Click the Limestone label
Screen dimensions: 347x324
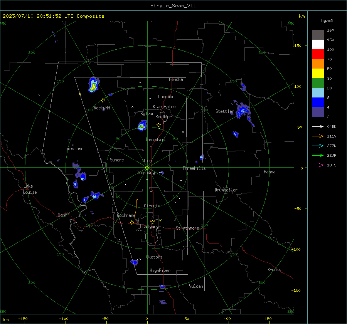coord(73,149)
